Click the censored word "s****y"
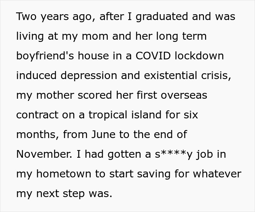This screenshot has width=255, height=212. 172,154
